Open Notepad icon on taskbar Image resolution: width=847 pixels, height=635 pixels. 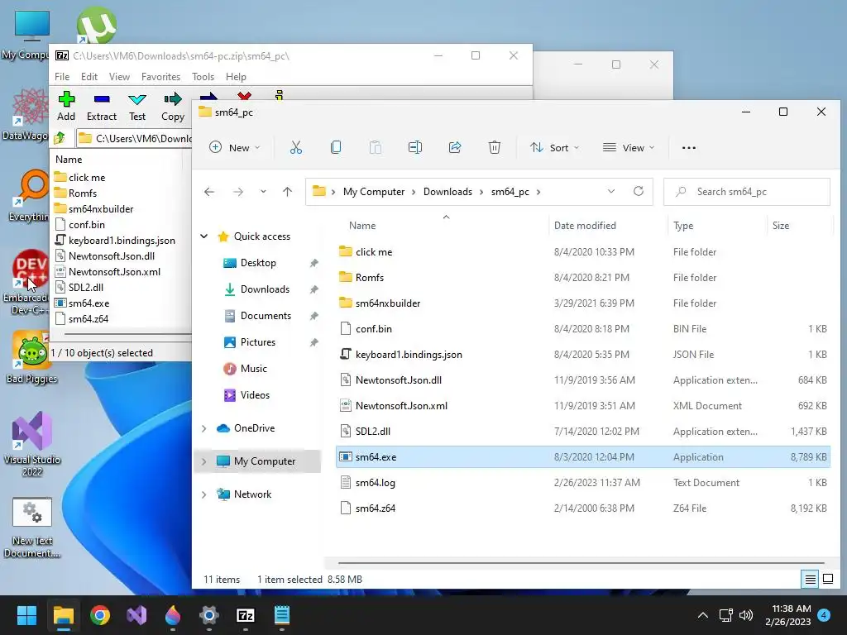click(x=281, y=615)
